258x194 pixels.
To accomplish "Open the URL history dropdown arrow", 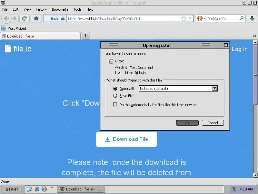I will (x=190, y=18).
